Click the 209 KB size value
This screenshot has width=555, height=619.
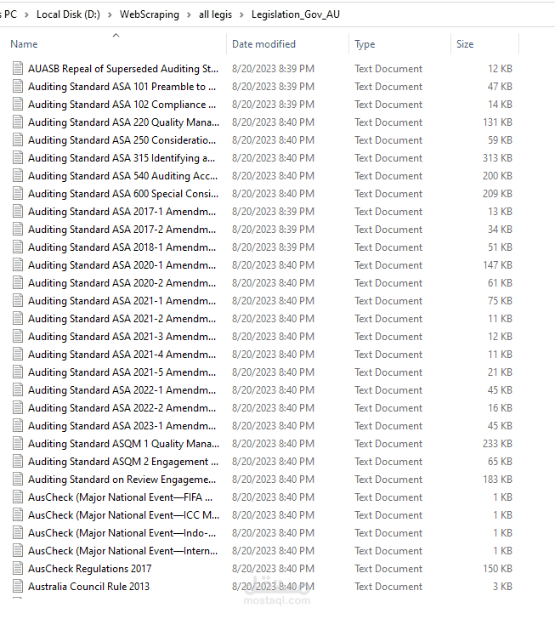pos(497,194)
